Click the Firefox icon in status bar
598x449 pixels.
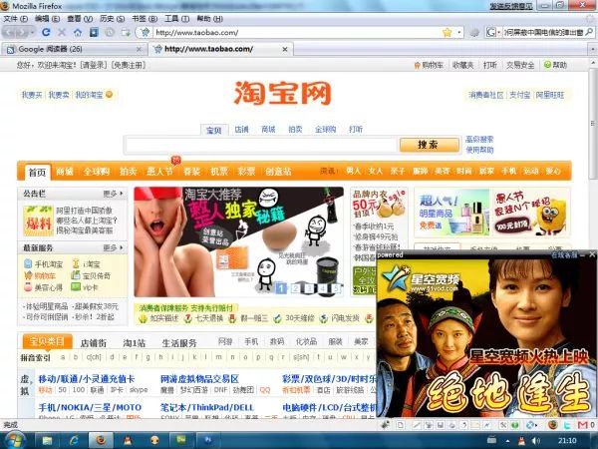pos(552,425)
